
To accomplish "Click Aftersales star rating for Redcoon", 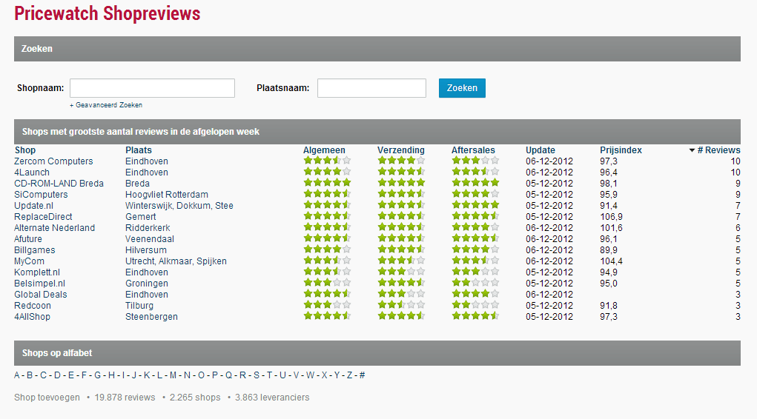I will [x=475, y=305].
